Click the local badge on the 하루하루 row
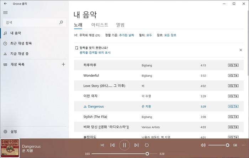 (x=233, y=65)
